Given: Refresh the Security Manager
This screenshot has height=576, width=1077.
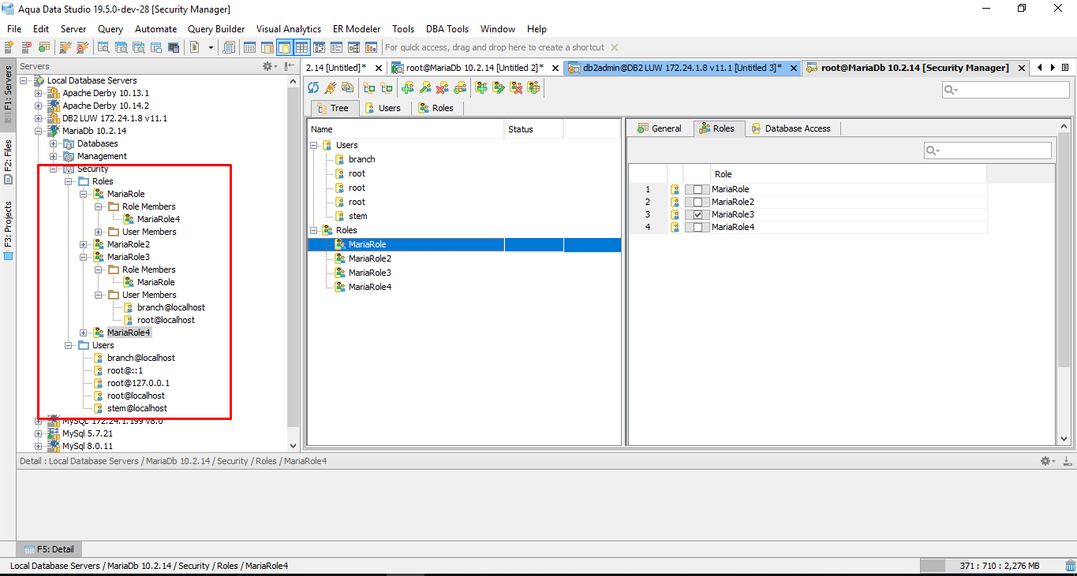Looking at the screenshot, I should (313, 87).
